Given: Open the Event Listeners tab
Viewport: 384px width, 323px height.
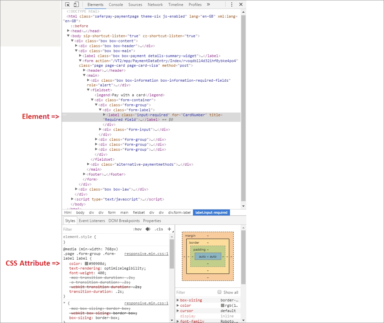Looking at the screenshot, I should 92,221.
